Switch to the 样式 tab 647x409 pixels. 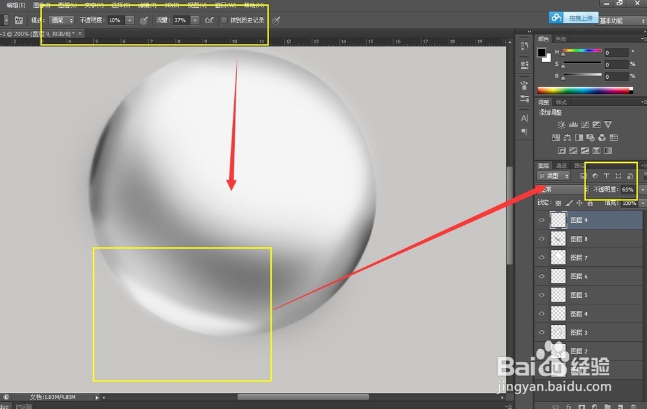pos(561,102)
